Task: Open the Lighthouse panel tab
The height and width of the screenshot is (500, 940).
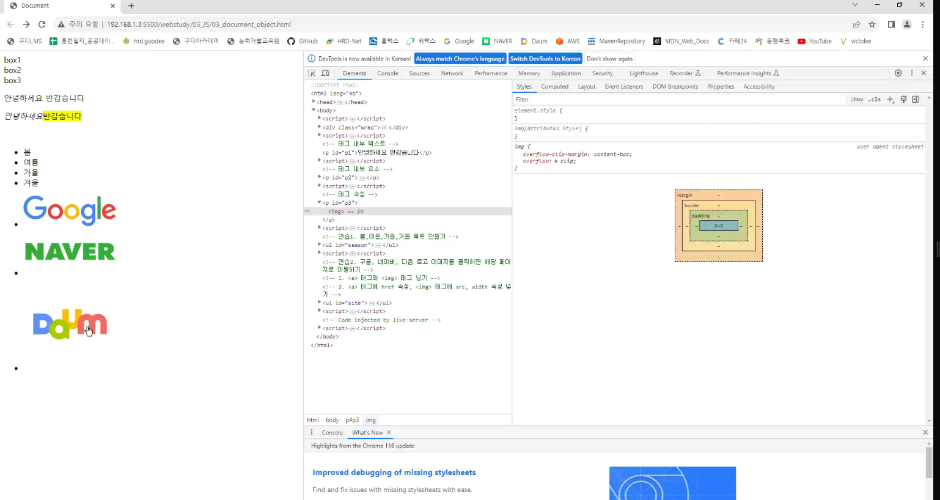Action: click(x=644, y=73)
